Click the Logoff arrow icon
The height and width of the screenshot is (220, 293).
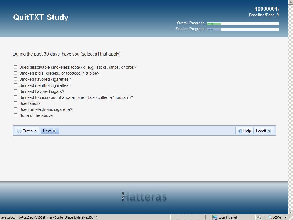point(269,131)
